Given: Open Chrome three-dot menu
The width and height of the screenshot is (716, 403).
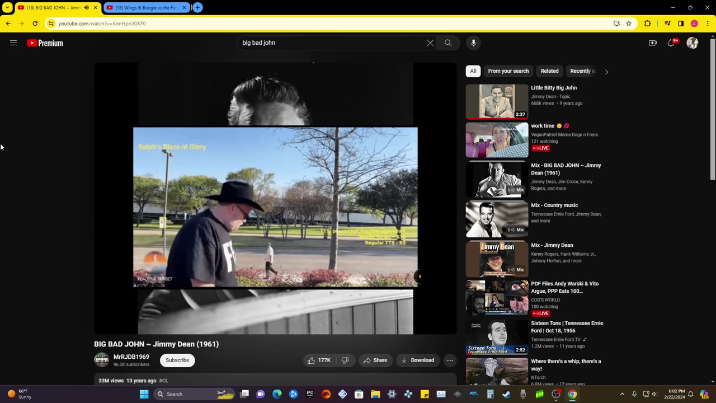Looking at the screenshot, I should pos(708,24).
